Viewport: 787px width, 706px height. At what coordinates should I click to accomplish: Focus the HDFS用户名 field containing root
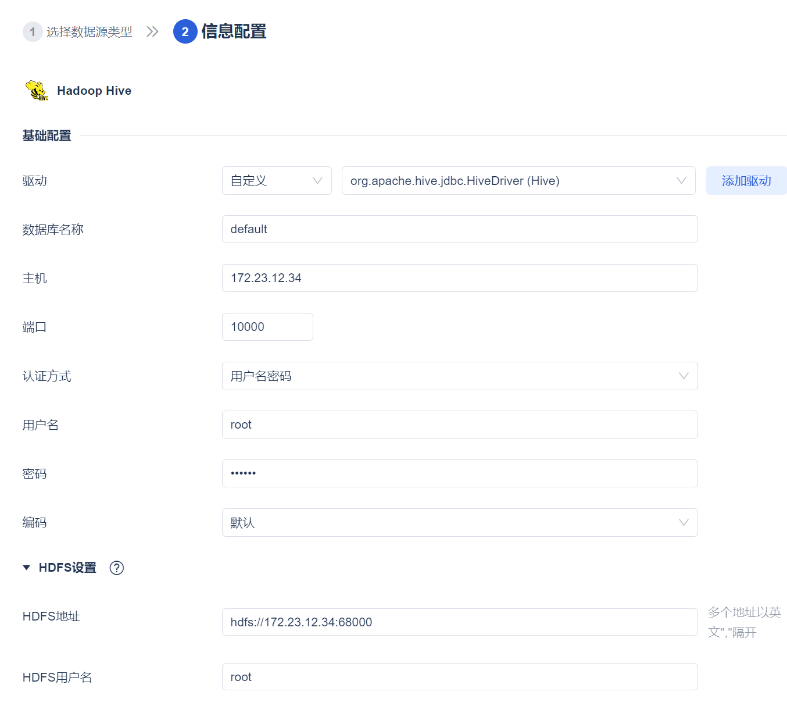point(460,677)
